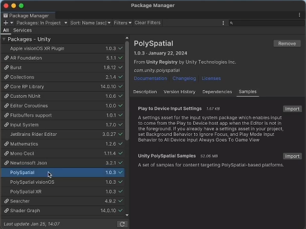Switch to the Version History tab
The width and height of the screenshot is (306, 229).
click(x=179, y=92)
